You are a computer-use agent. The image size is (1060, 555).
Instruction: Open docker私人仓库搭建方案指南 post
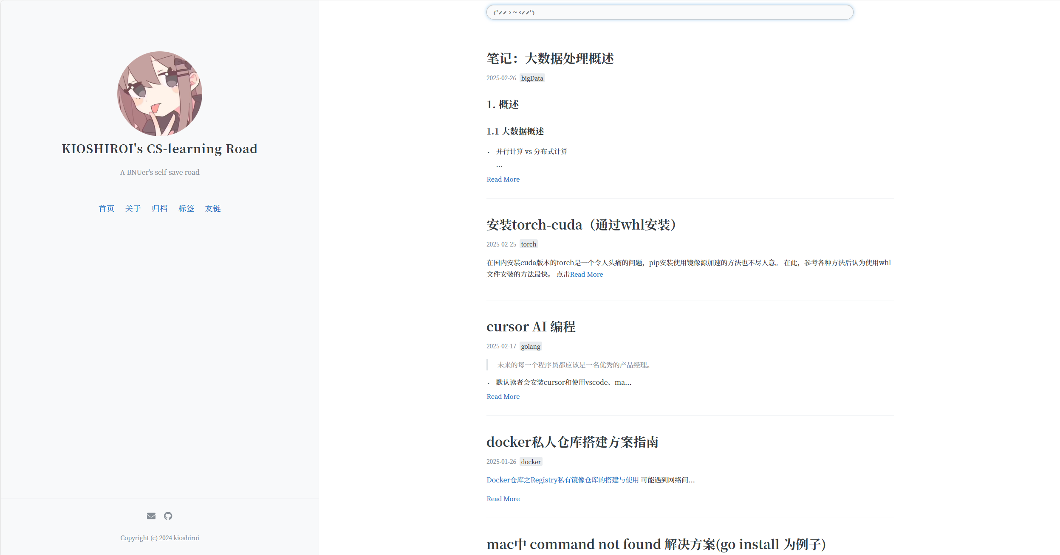572,442
